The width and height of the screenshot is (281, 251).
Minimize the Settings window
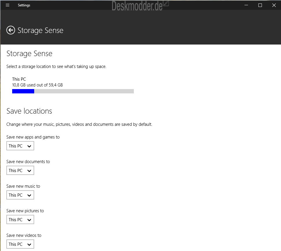point(246,5)
